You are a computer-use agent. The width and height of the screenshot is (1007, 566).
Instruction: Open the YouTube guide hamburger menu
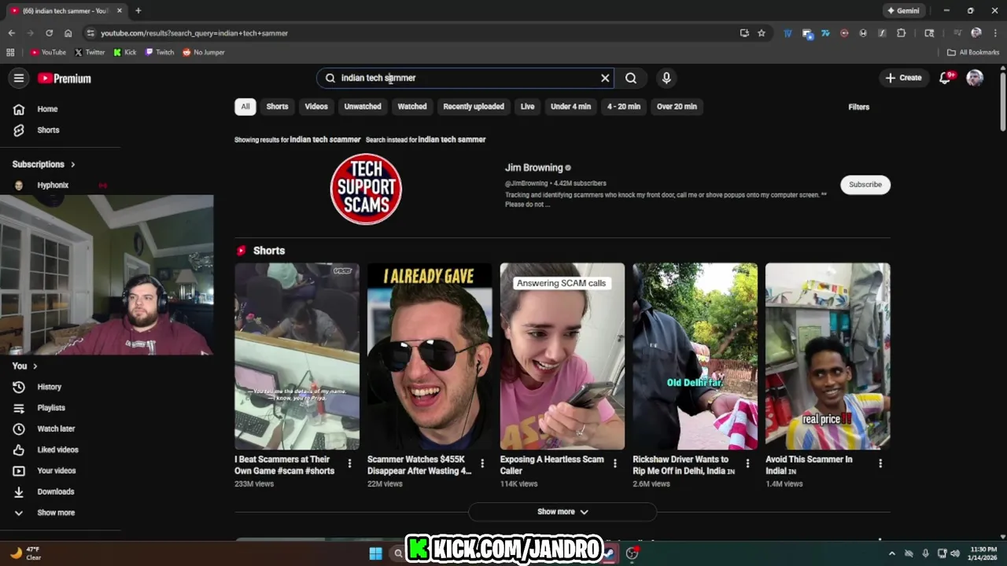tap(19, 78)
